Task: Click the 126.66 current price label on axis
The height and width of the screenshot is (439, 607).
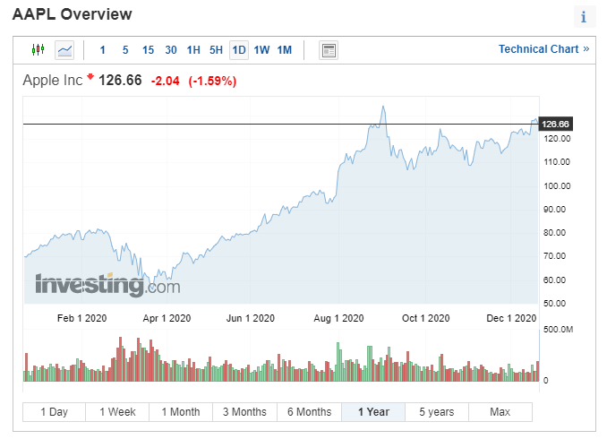Action: [556, 124]
